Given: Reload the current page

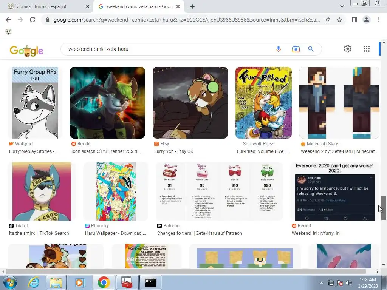Looking at the screenshot, I should 33,20.
